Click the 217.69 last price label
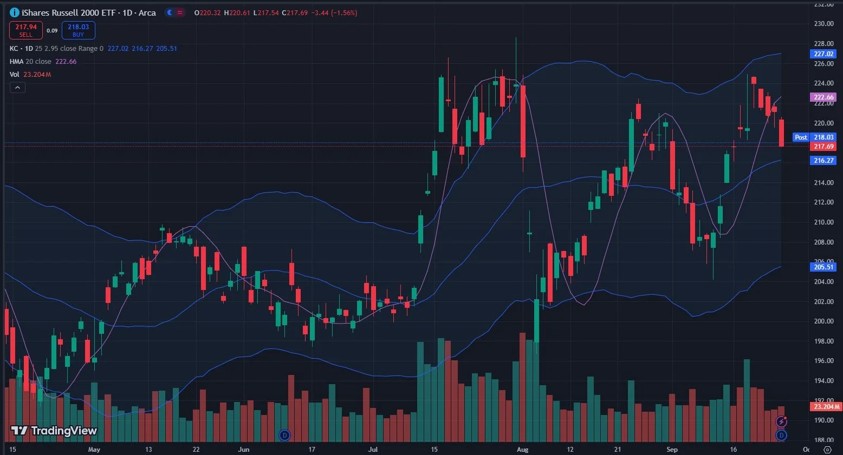The height and width of the screenshot is (455, 843). tap(823, 147)
